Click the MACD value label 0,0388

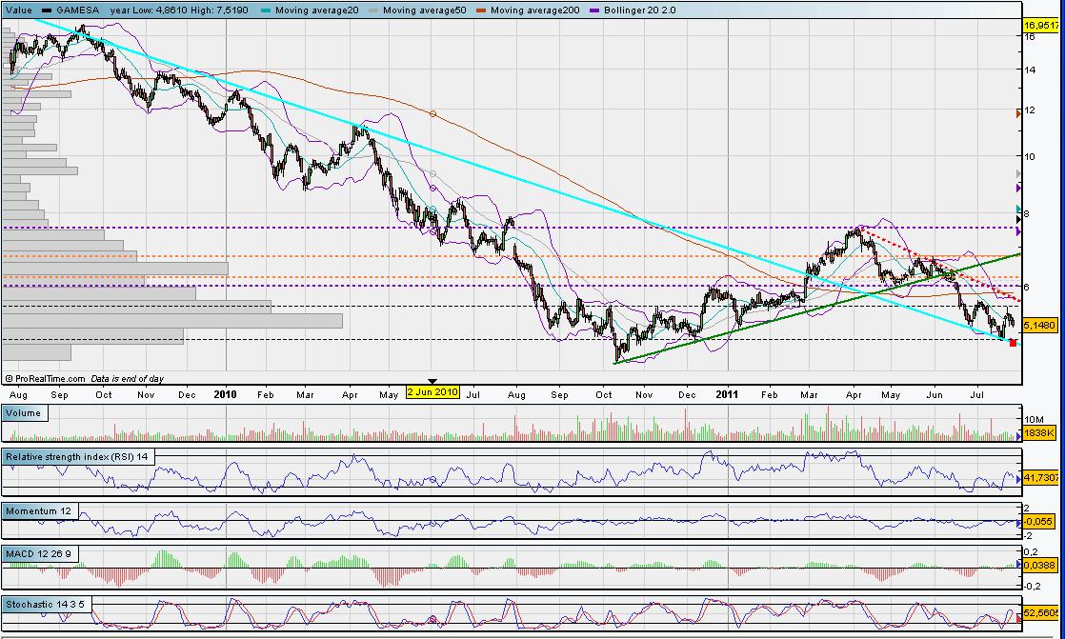tap(1039, 565)
